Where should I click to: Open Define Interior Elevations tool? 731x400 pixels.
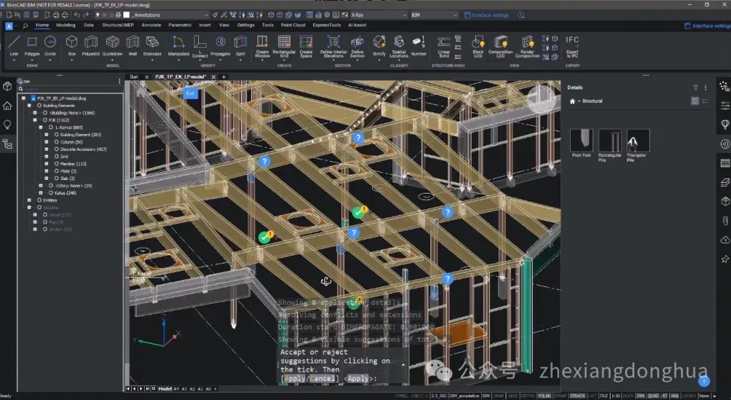coord(333,47)
